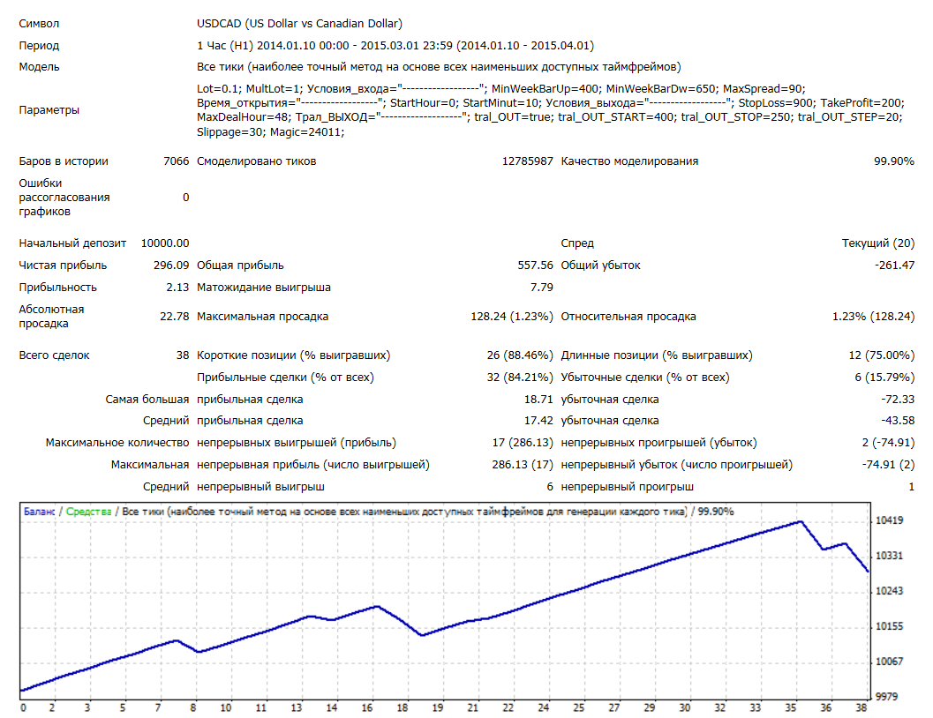Select the Параметры label

click(x=49, y=110)
